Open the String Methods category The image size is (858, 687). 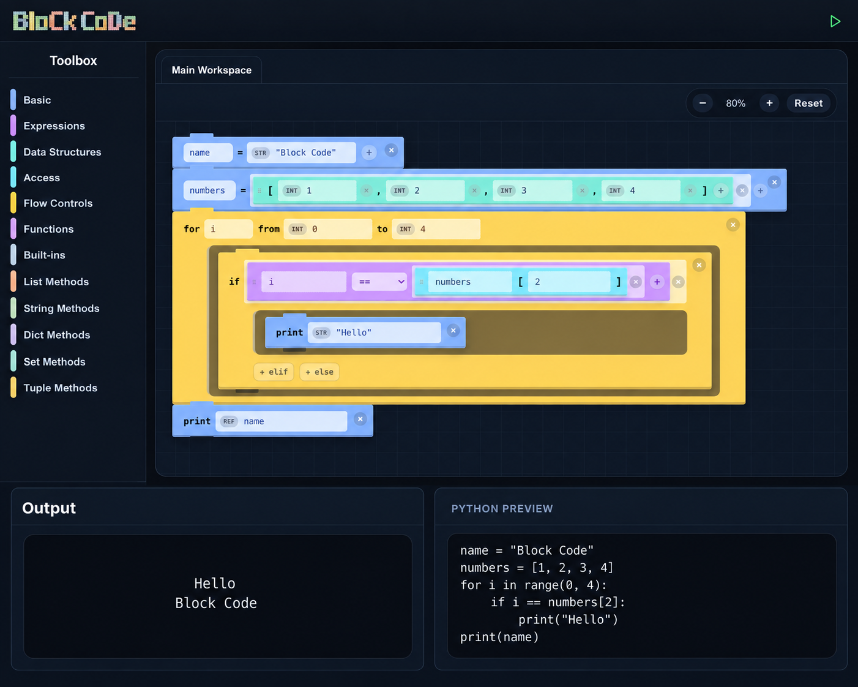click(x=61, y=308)
